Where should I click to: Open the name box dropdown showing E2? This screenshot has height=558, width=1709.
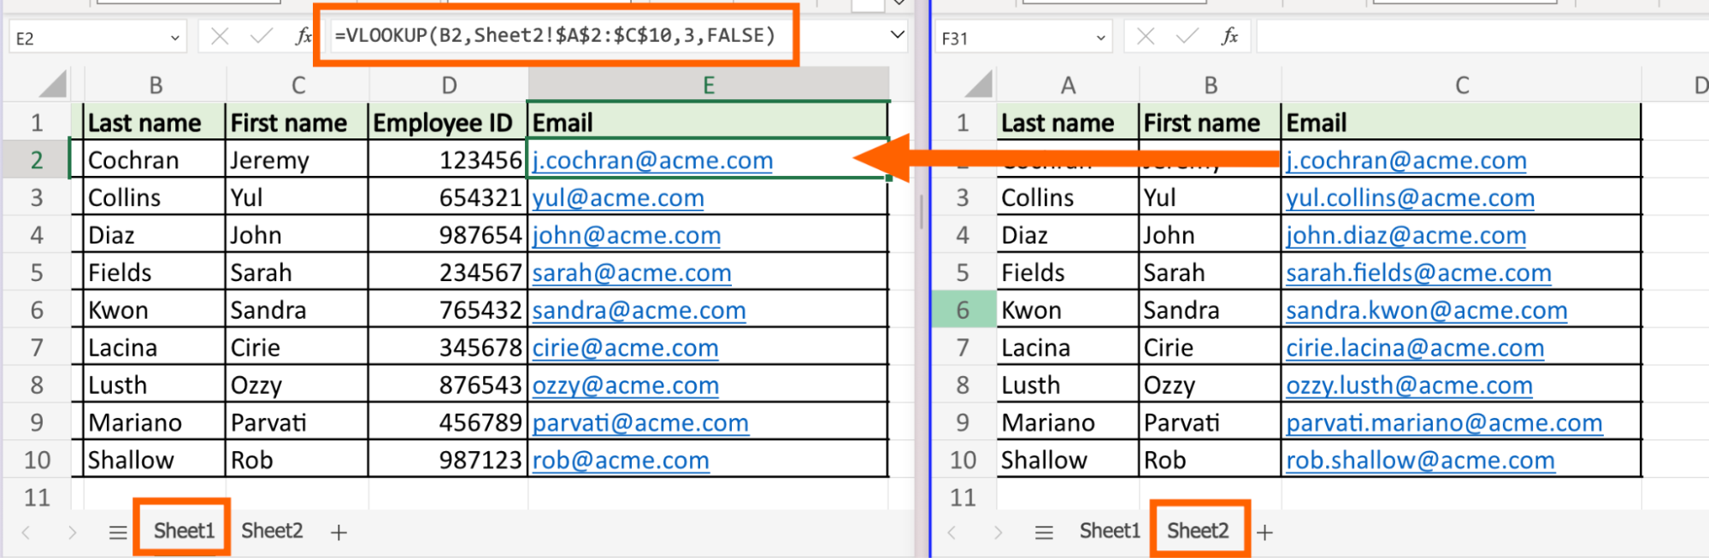coord(174,38)
